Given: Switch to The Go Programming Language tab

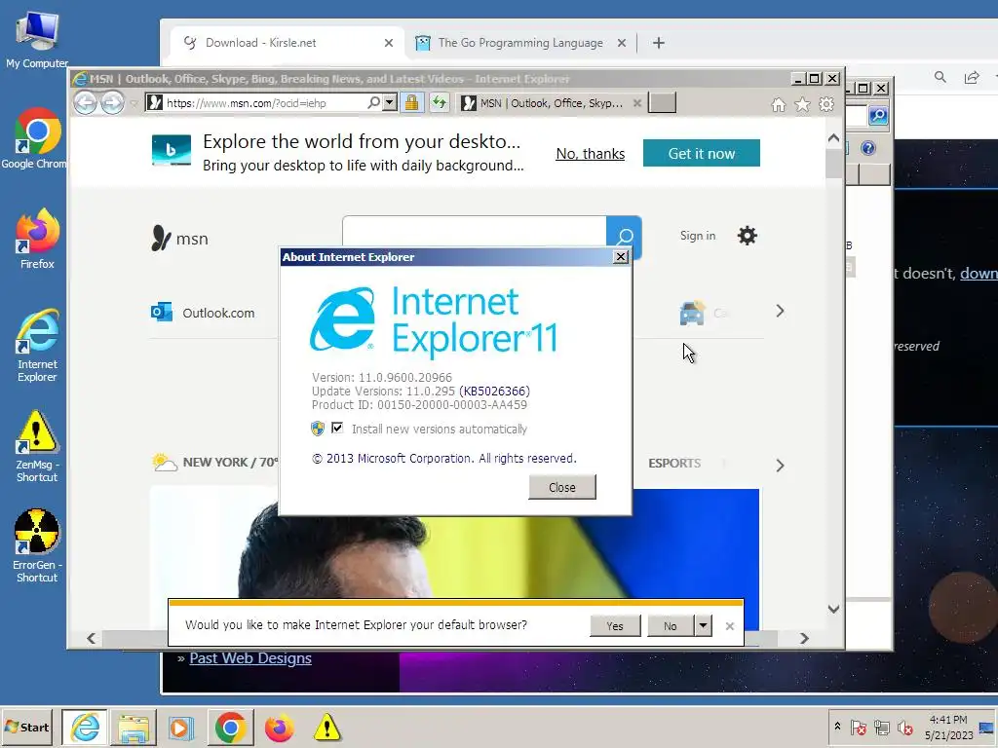Looking at the screenshot, I should pos(520,43).
